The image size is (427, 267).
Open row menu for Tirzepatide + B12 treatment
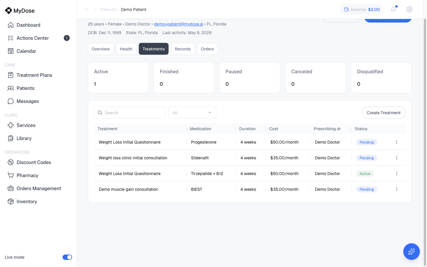click(x=397, y=174)
